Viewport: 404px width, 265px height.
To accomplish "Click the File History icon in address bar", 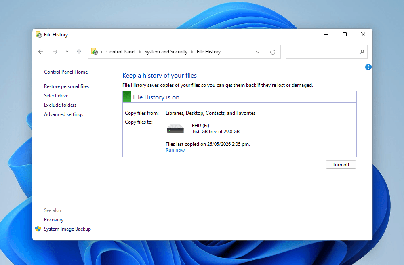I will pyautogui.click(x=95, y=52).
